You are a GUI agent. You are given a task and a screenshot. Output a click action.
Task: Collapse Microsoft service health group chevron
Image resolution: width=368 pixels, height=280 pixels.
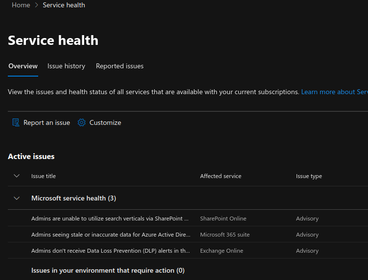pyautogui.click(x=17, y=199)
